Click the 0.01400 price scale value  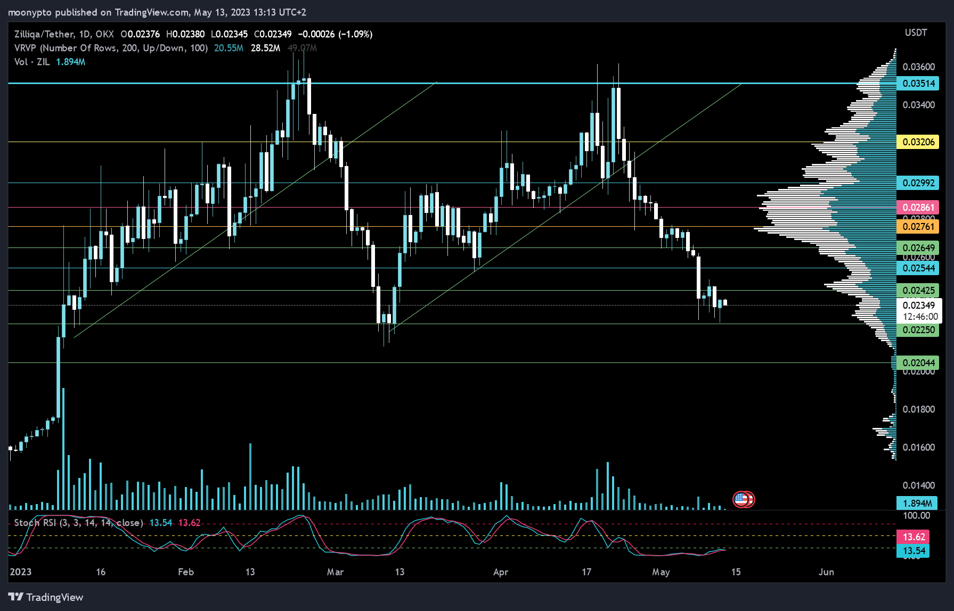pyautogui.click(x=919, y=485)
